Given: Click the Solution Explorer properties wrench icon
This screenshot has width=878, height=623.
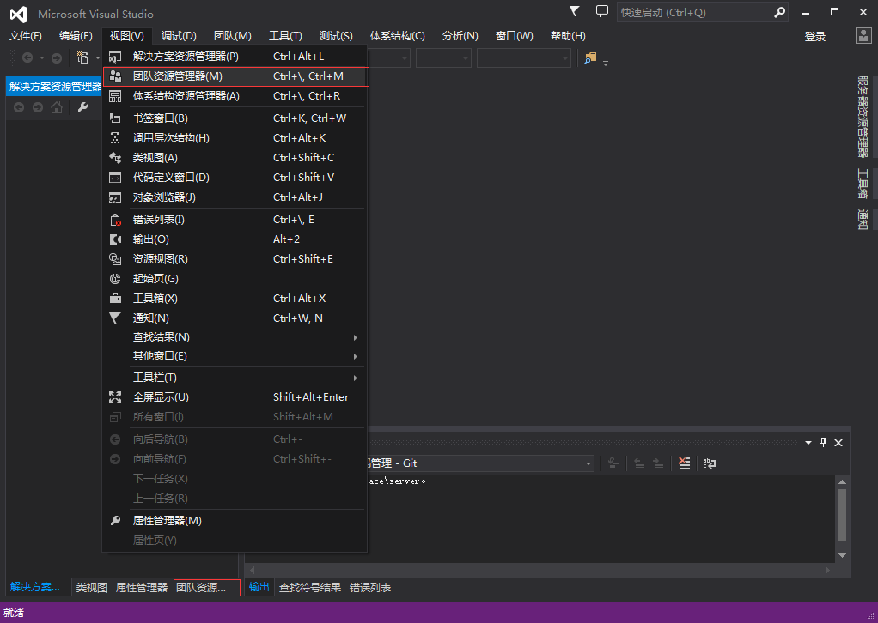Looking at the screenshot, I should [82, 107].
